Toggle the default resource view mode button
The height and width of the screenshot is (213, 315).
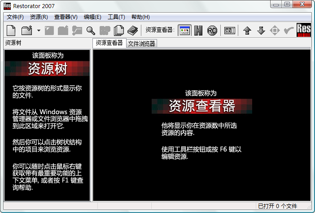[184, 31]
